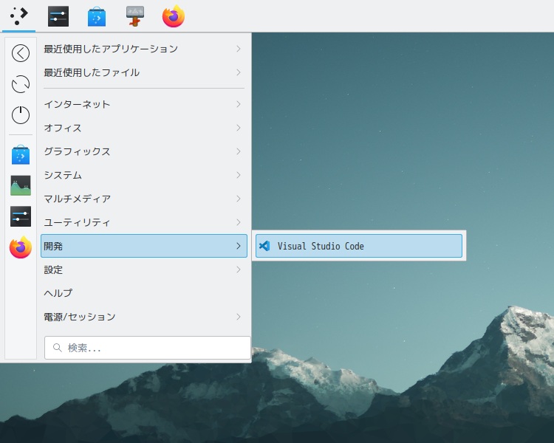Select the インターネット category
Viewport: 554px width, 443px height.
tap(144, 104)
